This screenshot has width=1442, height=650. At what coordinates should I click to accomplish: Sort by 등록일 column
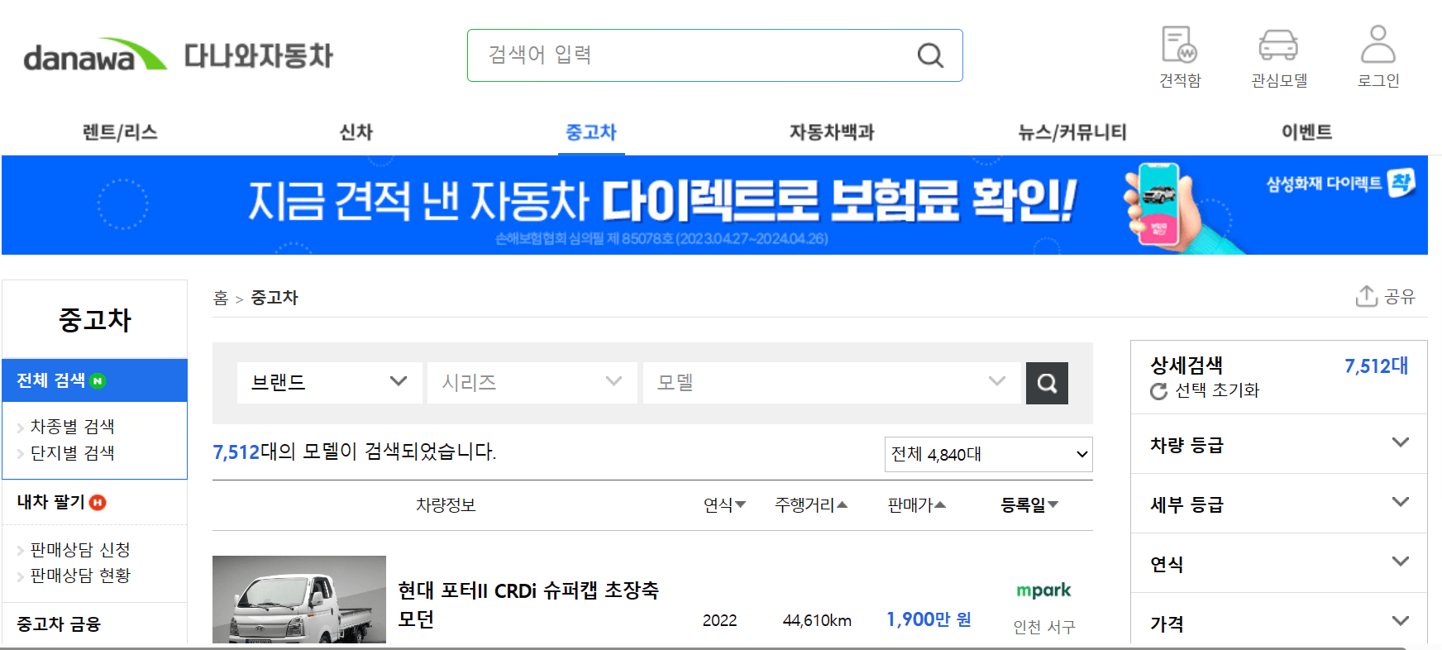(1029, 505)
